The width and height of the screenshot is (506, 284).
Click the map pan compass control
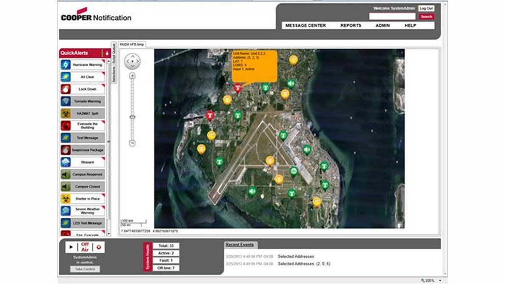point(132,61)
